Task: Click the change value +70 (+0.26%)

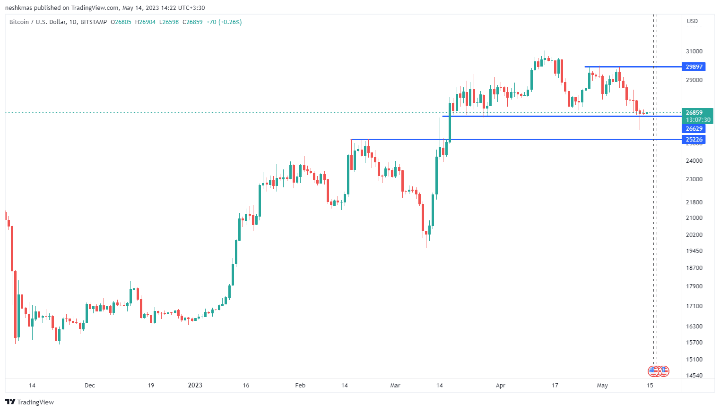Action: tap(224, 22)
